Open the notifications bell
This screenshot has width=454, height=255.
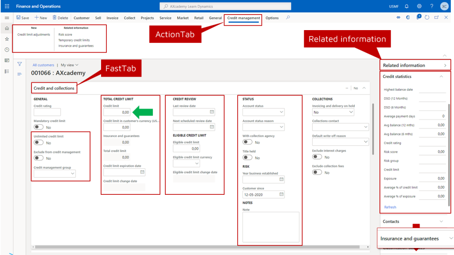407,6
